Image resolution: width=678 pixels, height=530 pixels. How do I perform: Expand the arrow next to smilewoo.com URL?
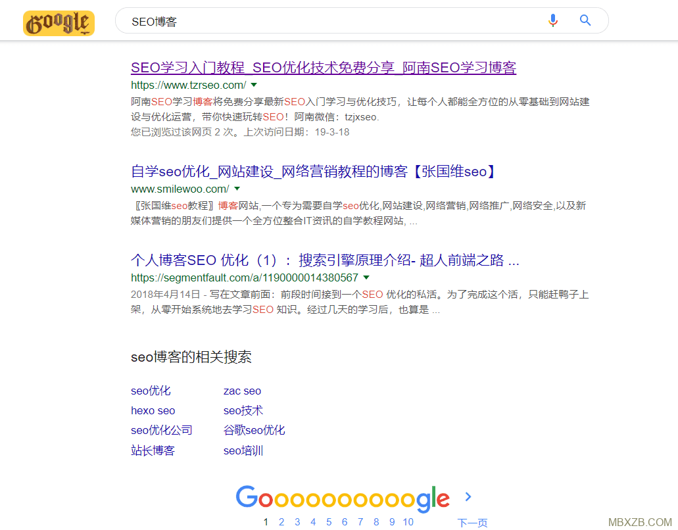[237, 189]
